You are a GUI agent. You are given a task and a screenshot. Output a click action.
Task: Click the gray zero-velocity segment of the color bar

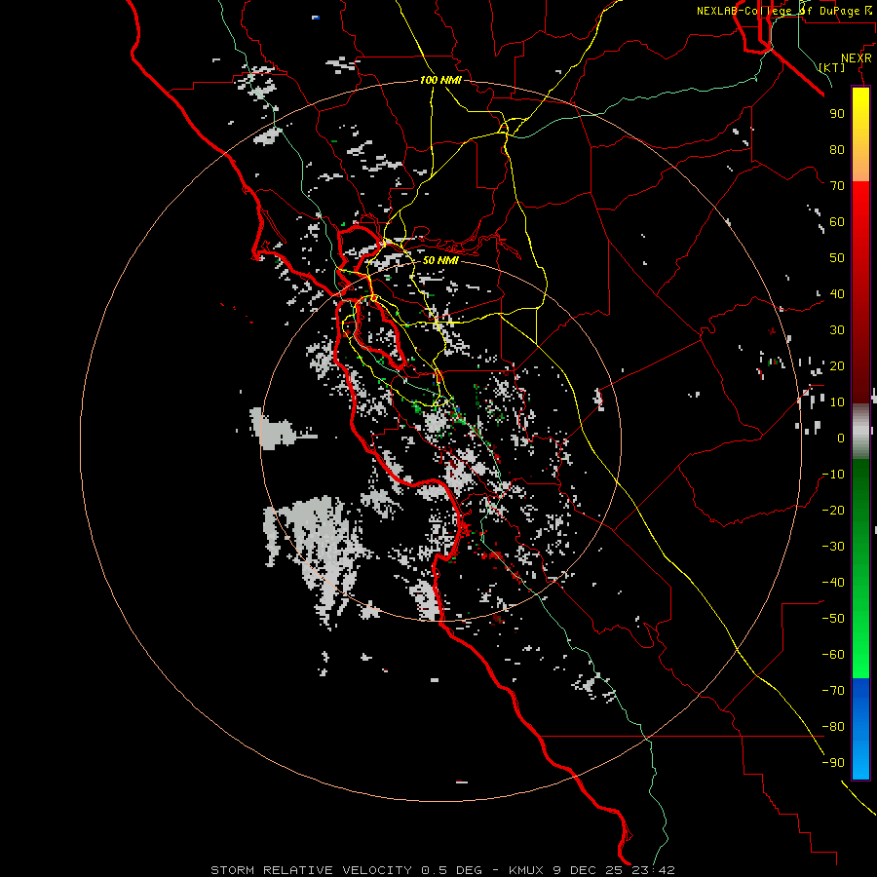[860, 432]
